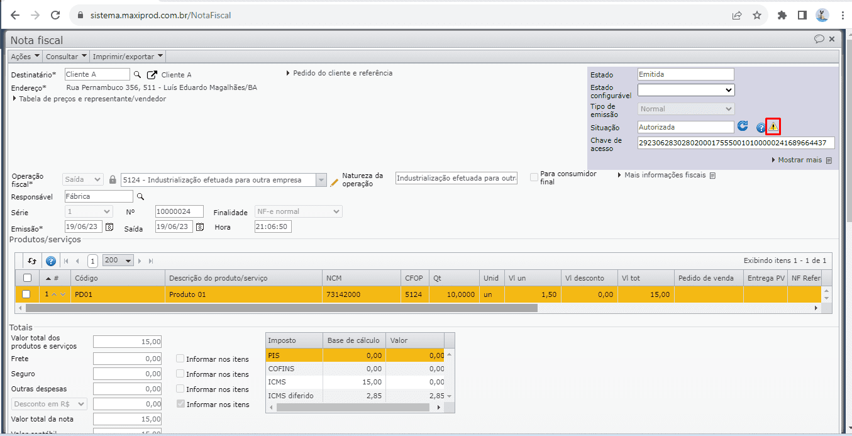This screenshot has width=852, height=436.
Task: Click the Chave de acesso input field
Action: (x=736, y=143)
